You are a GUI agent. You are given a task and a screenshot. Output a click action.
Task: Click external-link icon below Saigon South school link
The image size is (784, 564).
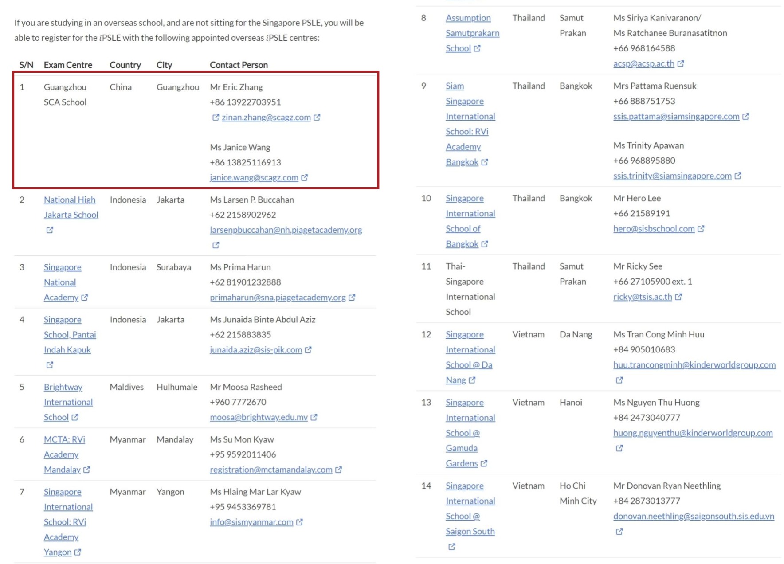pos(451,547)
